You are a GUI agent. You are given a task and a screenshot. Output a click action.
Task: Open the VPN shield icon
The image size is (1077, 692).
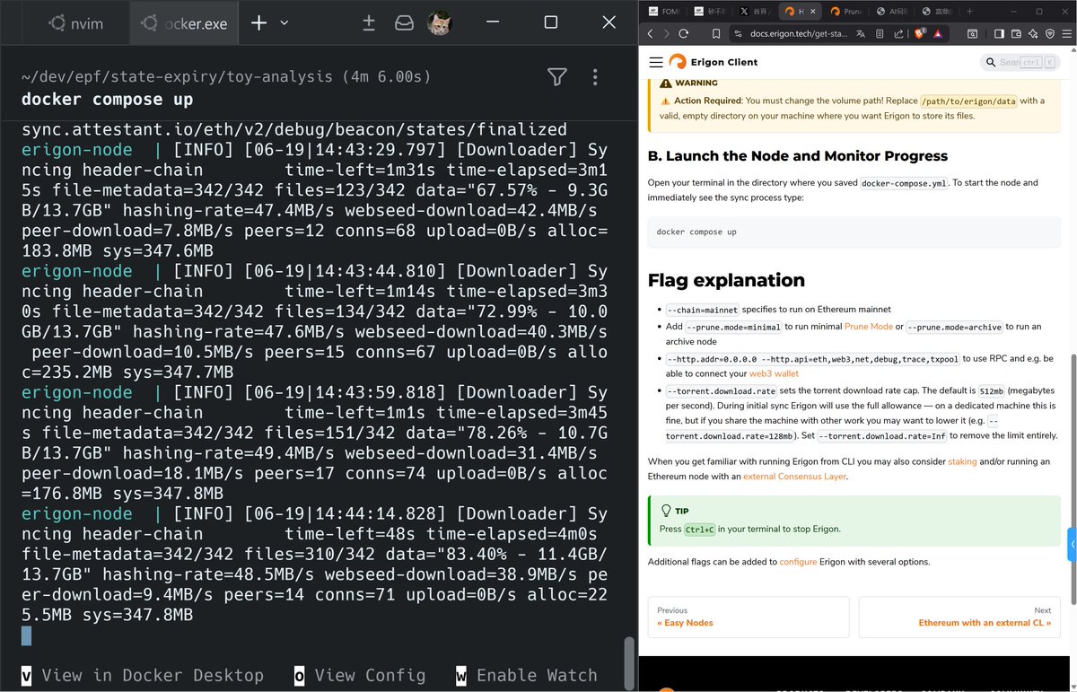tap(1050, 34)
